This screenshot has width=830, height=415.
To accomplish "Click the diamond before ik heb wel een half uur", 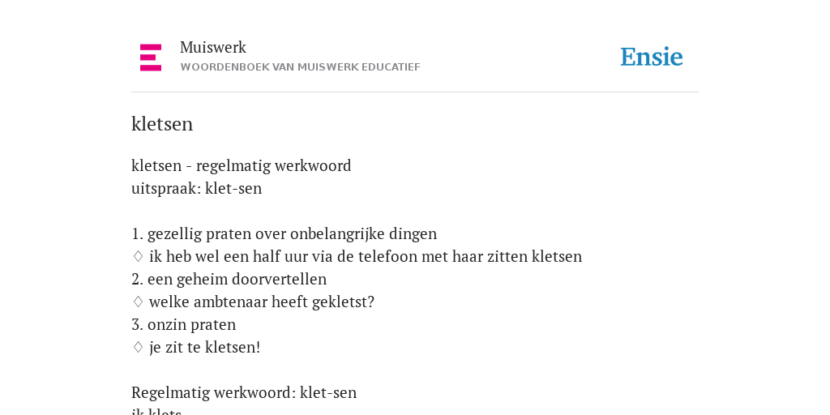I will pyautogui.click(x=138, y=256).
